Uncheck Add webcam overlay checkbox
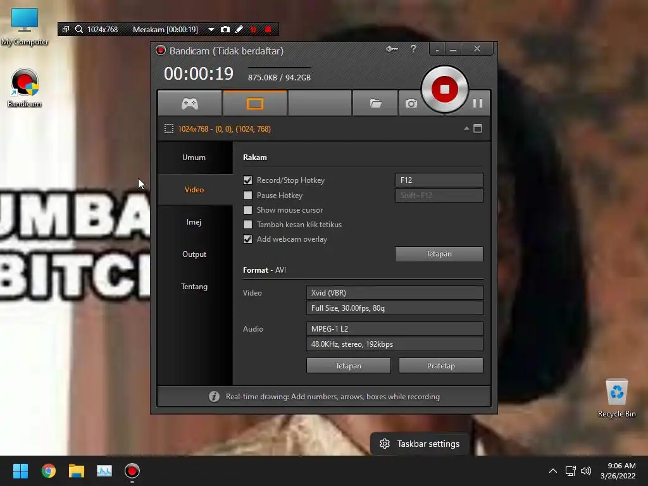648x486 pixels. tap(247, 239)
